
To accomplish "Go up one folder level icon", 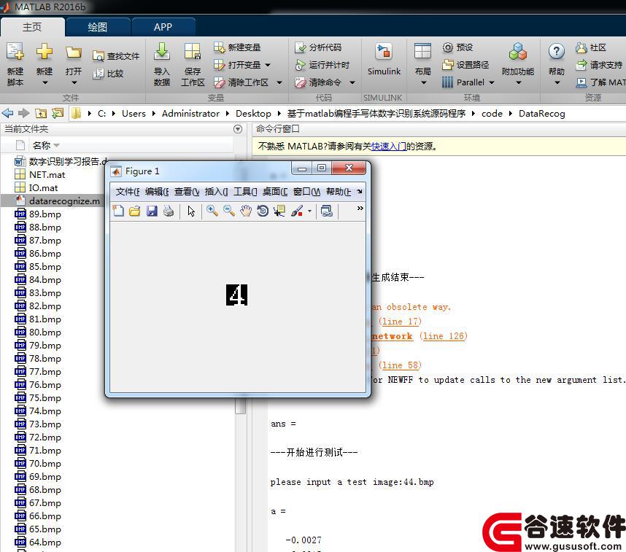I will coord(41,113).
